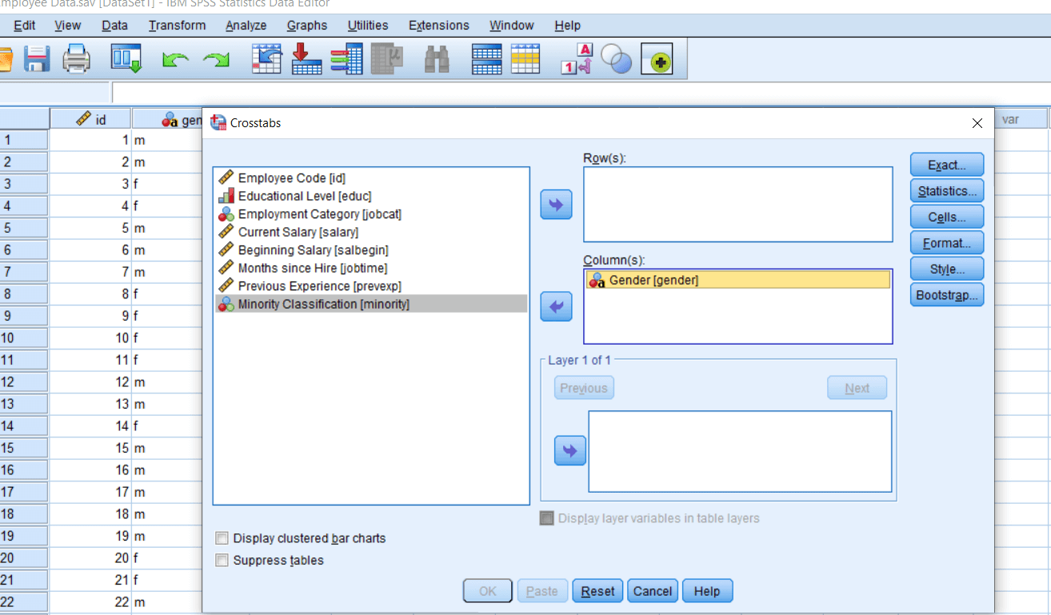Viewport: 1051px width, 615px height.
Task: Click inside the Row(s) list box
Action: [x=738, y=204]
